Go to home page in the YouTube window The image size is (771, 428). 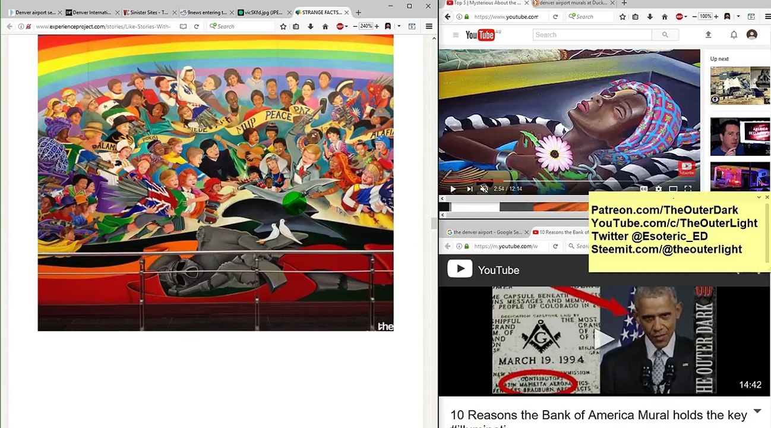point(665,17)
